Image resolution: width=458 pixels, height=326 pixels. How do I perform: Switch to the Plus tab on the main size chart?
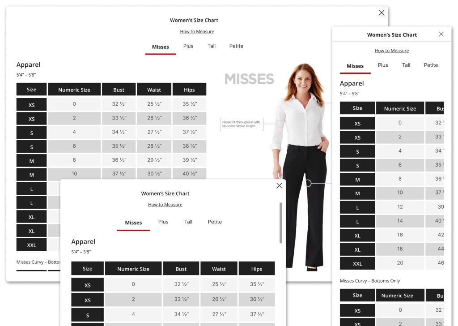pyautogui.click(x=188, y=46)
